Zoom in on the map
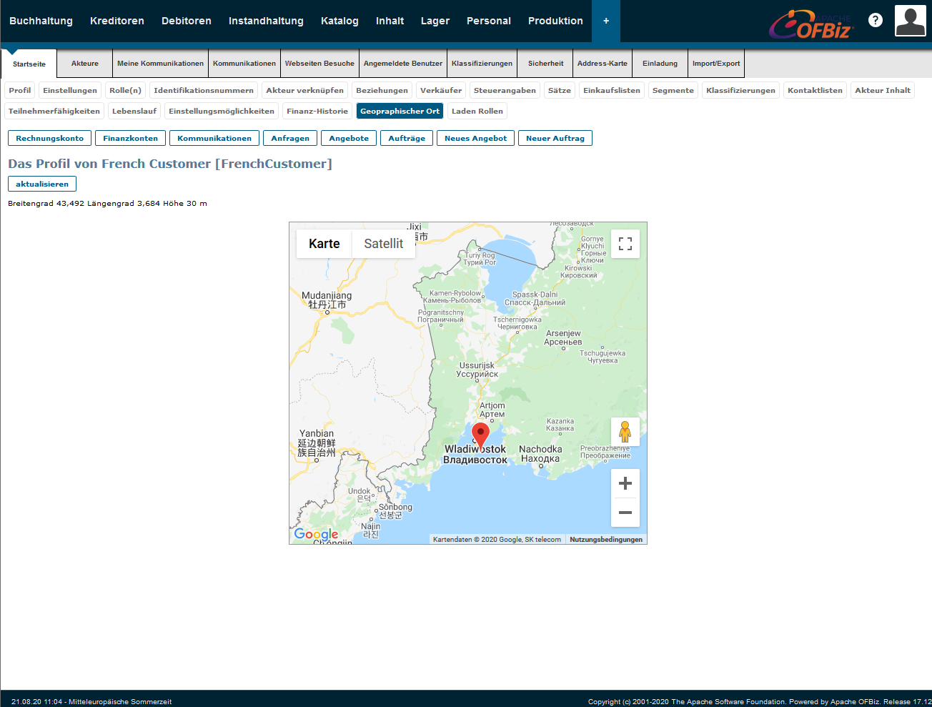Screen dimensions: 932x707 (625, 483)
